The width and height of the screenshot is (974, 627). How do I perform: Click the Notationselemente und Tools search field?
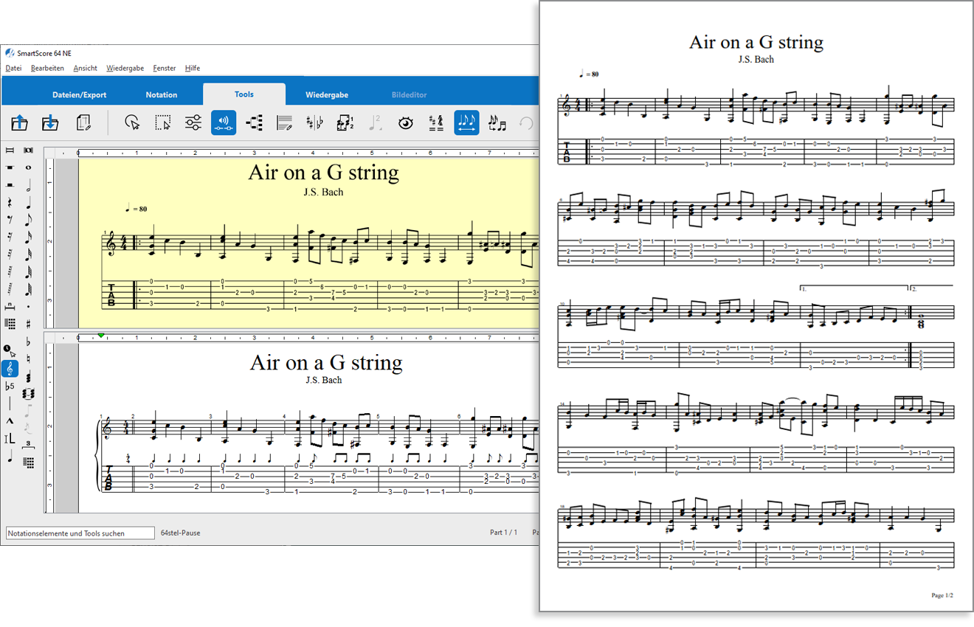point(80,533)
